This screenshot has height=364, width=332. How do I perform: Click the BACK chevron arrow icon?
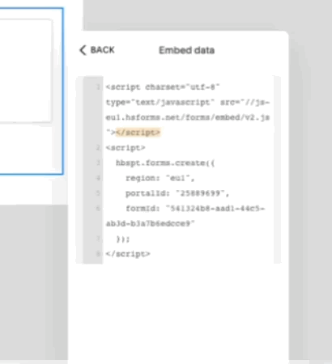[x=83, y=50]
